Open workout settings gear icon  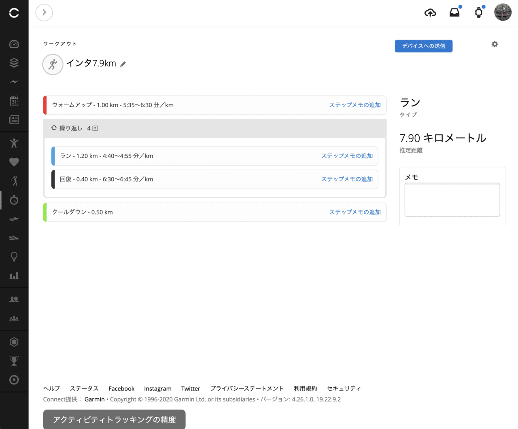pyautogui.click(x=495, y=44)
